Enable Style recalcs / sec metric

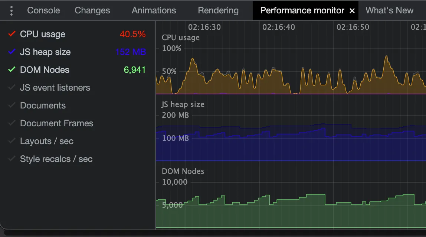(56, 159)
